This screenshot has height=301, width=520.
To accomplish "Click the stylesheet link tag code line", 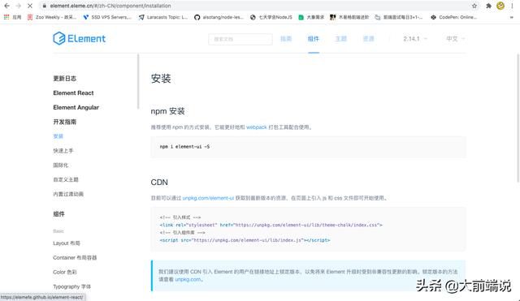I will click(x=271, y=225).
